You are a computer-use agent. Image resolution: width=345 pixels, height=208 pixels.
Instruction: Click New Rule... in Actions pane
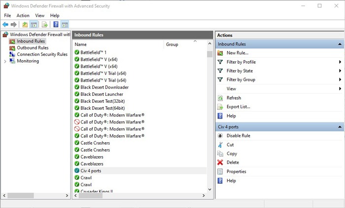tap(238, 53)
